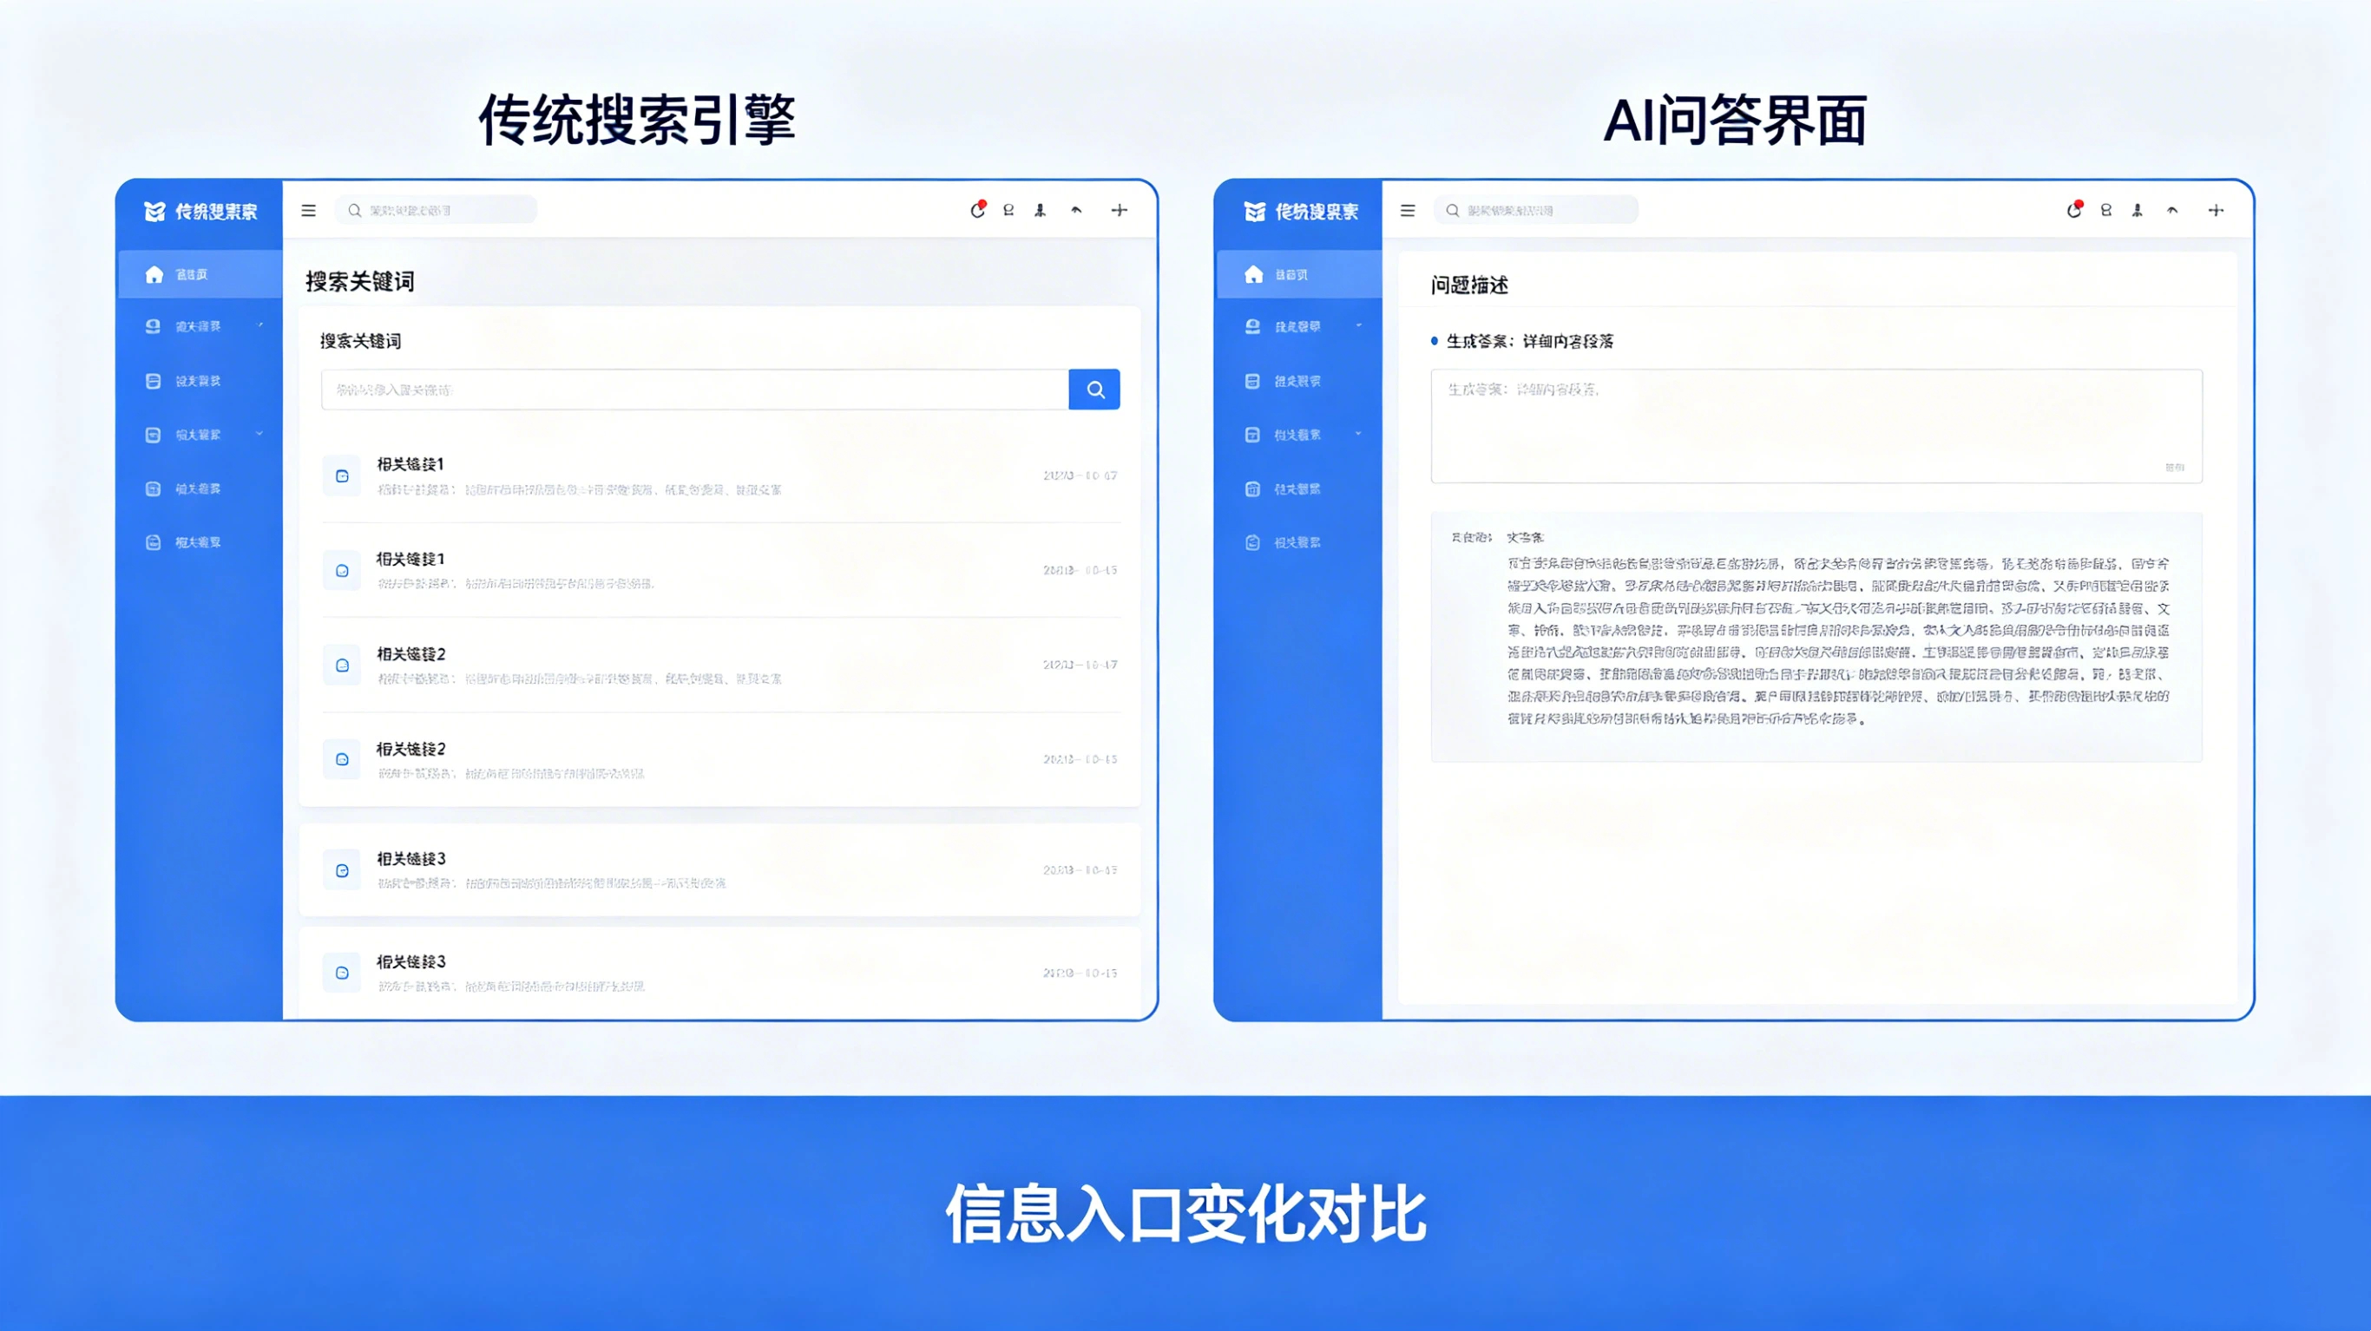This screenshot has width=2371, height=1331.
Task: Click the date of the upper 相关链接1 result
Action: (1080, 475)
